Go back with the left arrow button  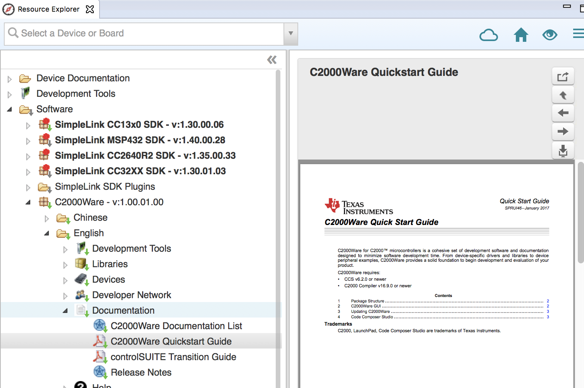coord(563,113)
